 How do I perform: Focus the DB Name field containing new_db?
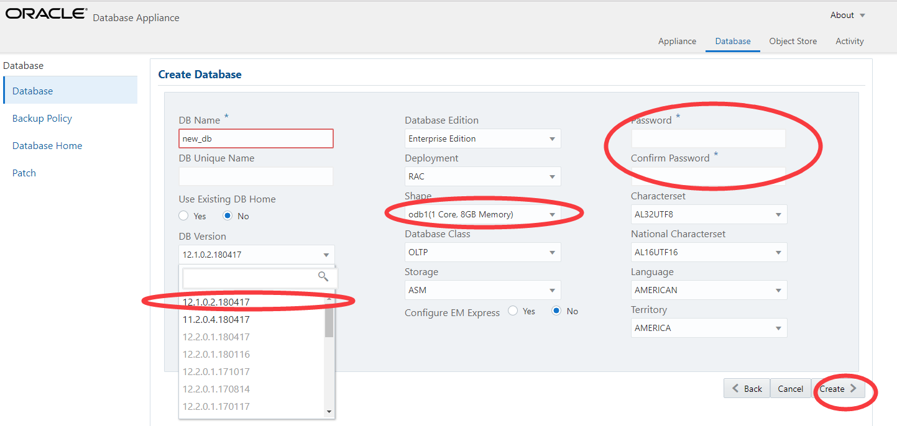coord(256,138)
